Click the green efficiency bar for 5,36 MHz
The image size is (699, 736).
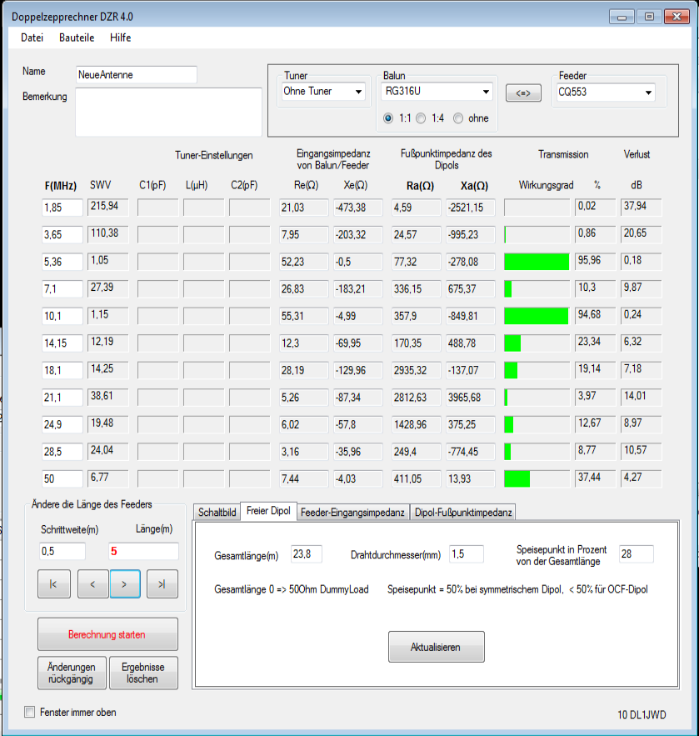click(x=537, y=262)
